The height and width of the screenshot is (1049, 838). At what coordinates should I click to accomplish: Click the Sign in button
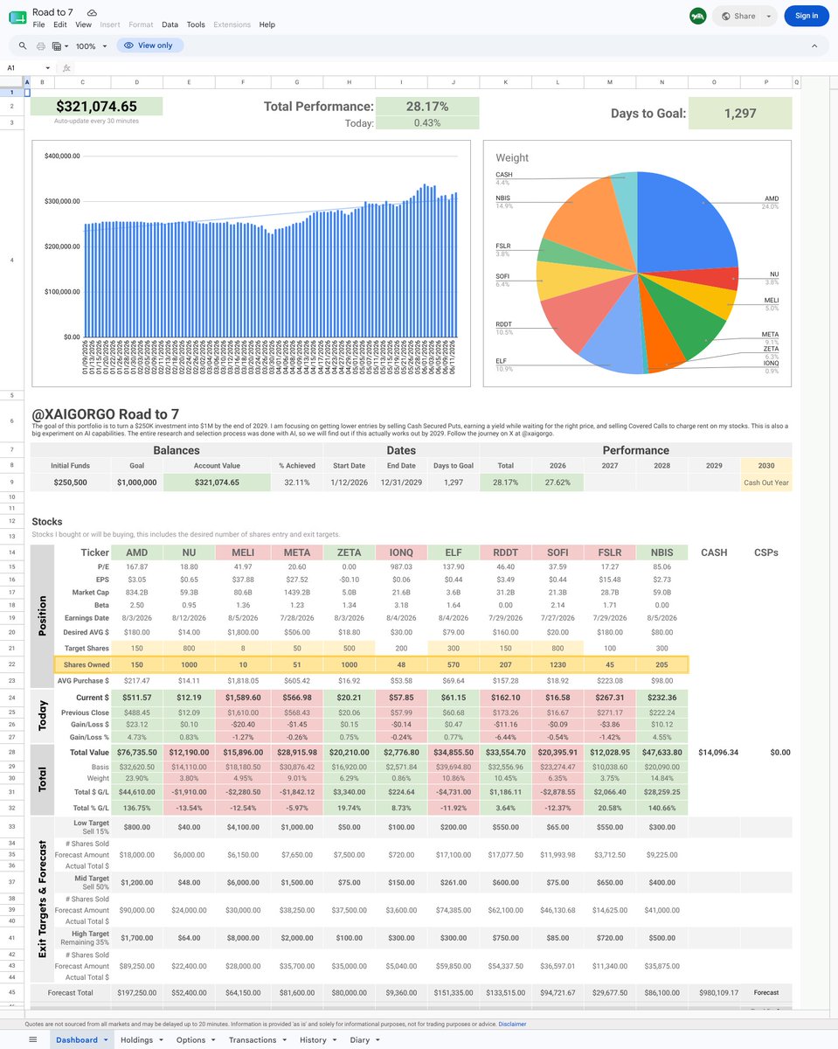point(807,16)
